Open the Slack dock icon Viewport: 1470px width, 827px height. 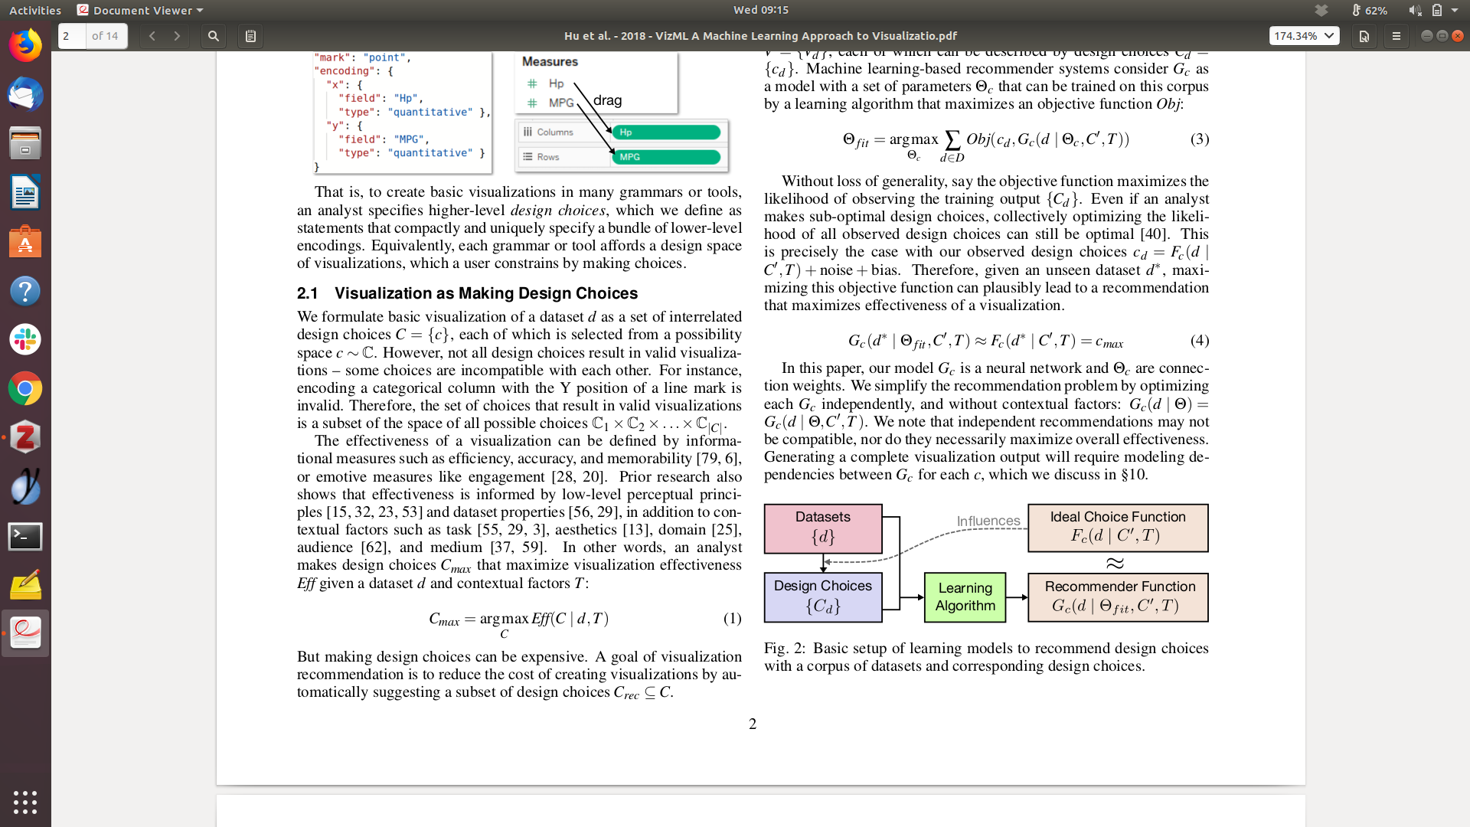point(25,339)
